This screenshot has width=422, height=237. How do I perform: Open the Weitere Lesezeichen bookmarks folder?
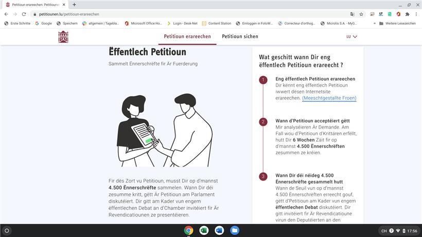(397, 23)
